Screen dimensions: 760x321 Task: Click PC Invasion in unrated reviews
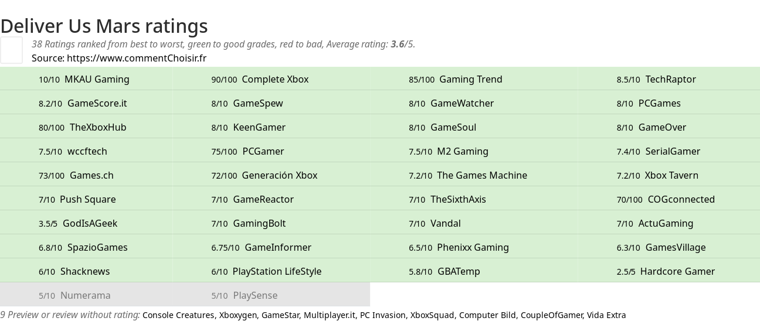click(x=382, y=315)
